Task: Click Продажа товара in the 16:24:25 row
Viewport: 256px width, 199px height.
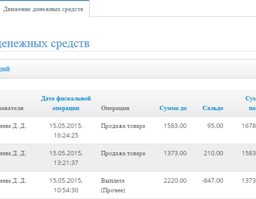Action: [123, 126]
